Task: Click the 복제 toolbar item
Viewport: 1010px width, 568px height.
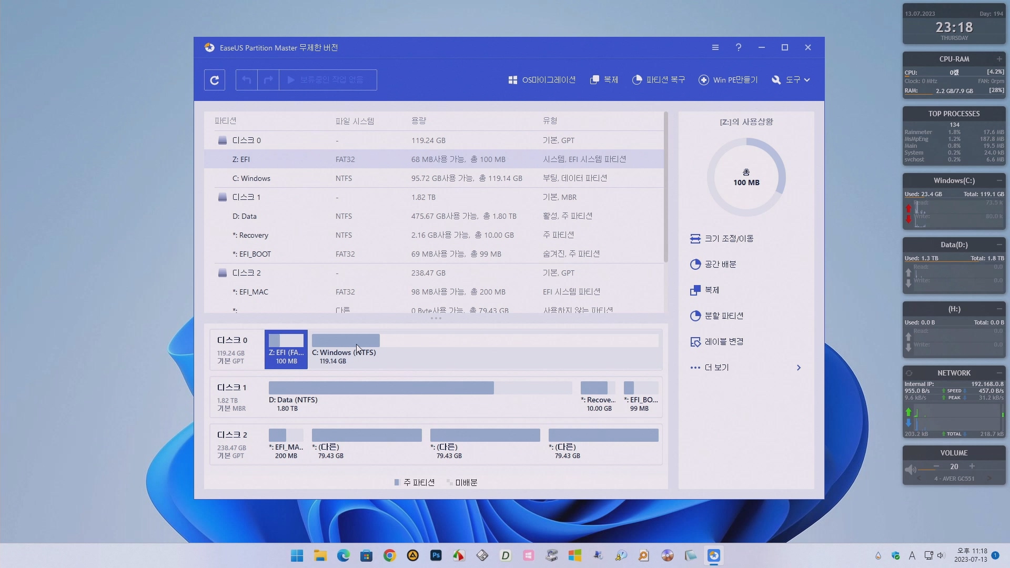Action: (x=604, y=80)
